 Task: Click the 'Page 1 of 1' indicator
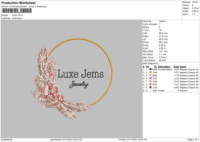[193, 140]
